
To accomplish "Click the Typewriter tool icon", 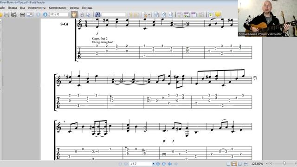I will [211, 14].
